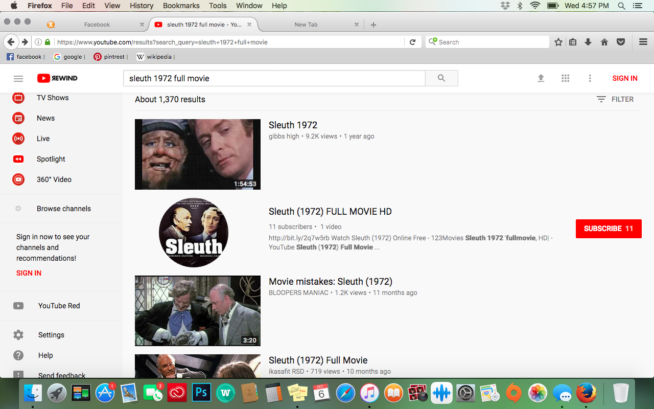Viewport: 654px width, 409px height.
Task: Open the BLOOPERS MANIAC channel
Action: point(298,293)
